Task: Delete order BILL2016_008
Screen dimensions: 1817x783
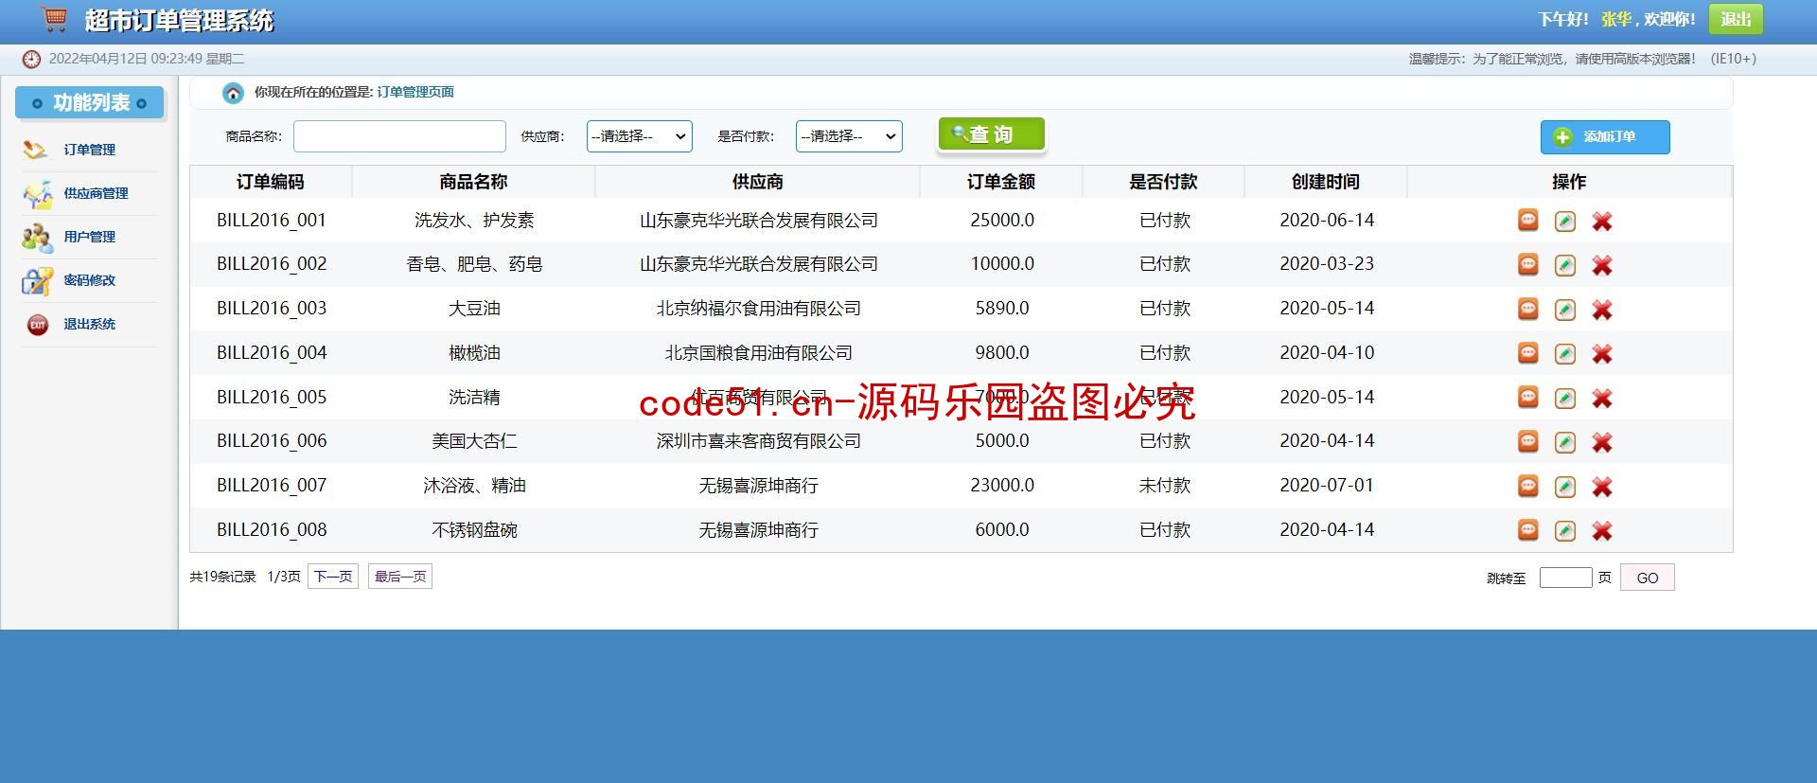Action: pos(1602,531)
